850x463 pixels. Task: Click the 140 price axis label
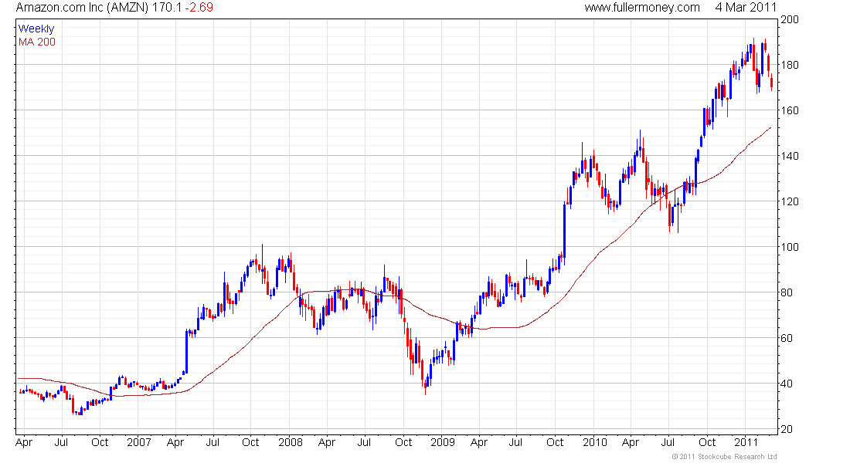click(789, 156)
